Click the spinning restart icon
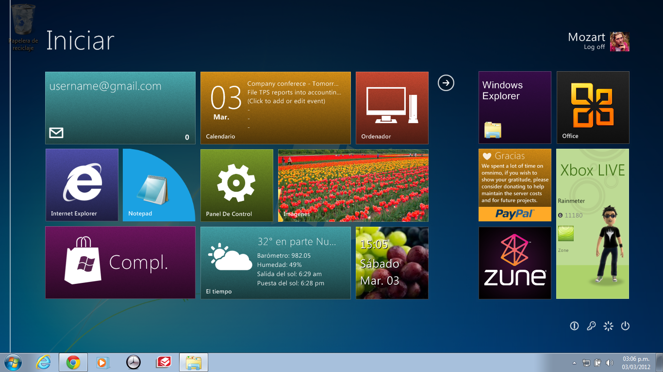663x372 pixels. click(608, 326)
